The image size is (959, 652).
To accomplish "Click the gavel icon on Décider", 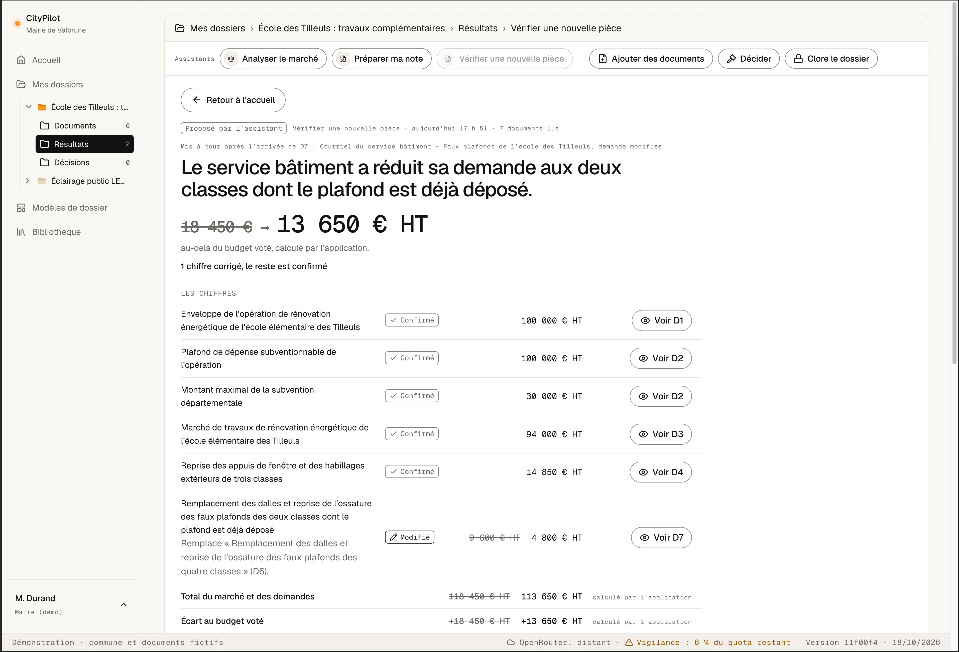I will point(732,59).
